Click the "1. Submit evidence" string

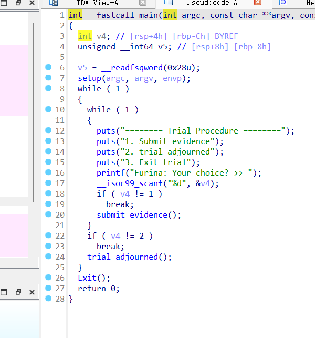167,141
